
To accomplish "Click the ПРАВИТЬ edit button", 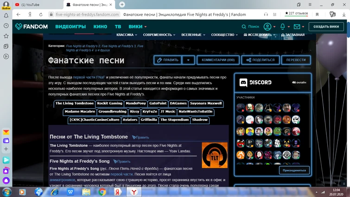I will [x=168, y=60].
